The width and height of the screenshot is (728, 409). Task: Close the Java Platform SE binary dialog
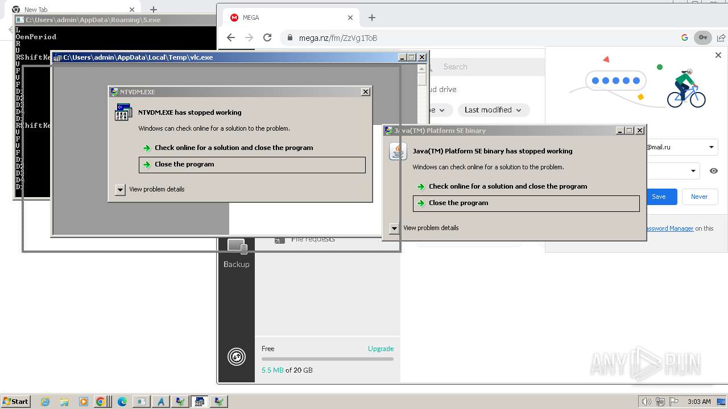(640, 131)
